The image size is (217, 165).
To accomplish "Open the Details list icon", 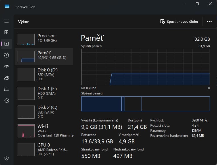I will tap(7, 89).
